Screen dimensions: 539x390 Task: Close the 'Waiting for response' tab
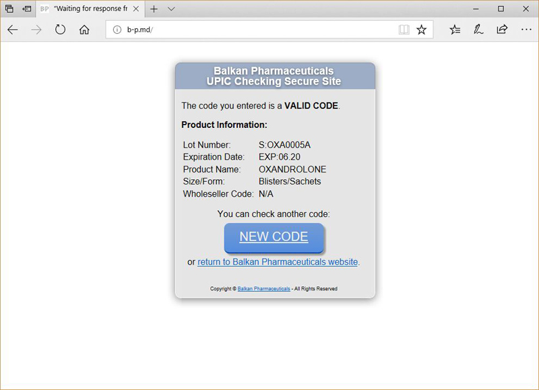tap(136, 9)
